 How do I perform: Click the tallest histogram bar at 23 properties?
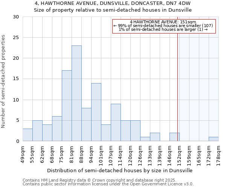tap(76, 93)
